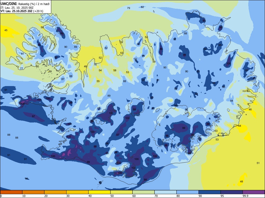Pick the yellow-green 50–60 legend swatch
Viewport: 265px width, 198px height.
(122, 192)
